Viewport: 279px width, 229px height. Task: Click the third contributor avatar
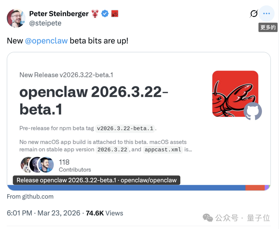coord(47,165)
